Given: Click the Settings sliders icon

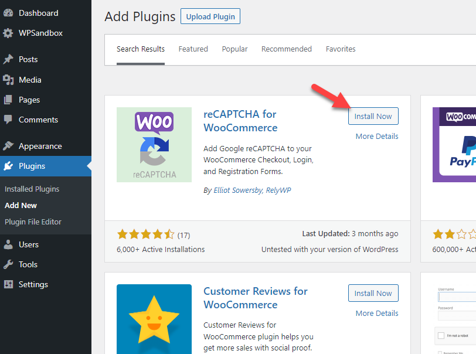Looking at the screenshot, I should pos(8,284).
